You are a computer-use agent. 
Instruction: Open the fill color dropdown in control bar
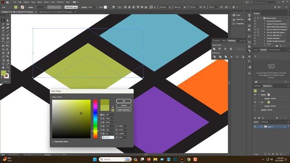click(19, 7)
